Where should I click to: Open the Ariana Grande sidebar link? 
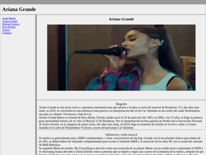point(10,21)
